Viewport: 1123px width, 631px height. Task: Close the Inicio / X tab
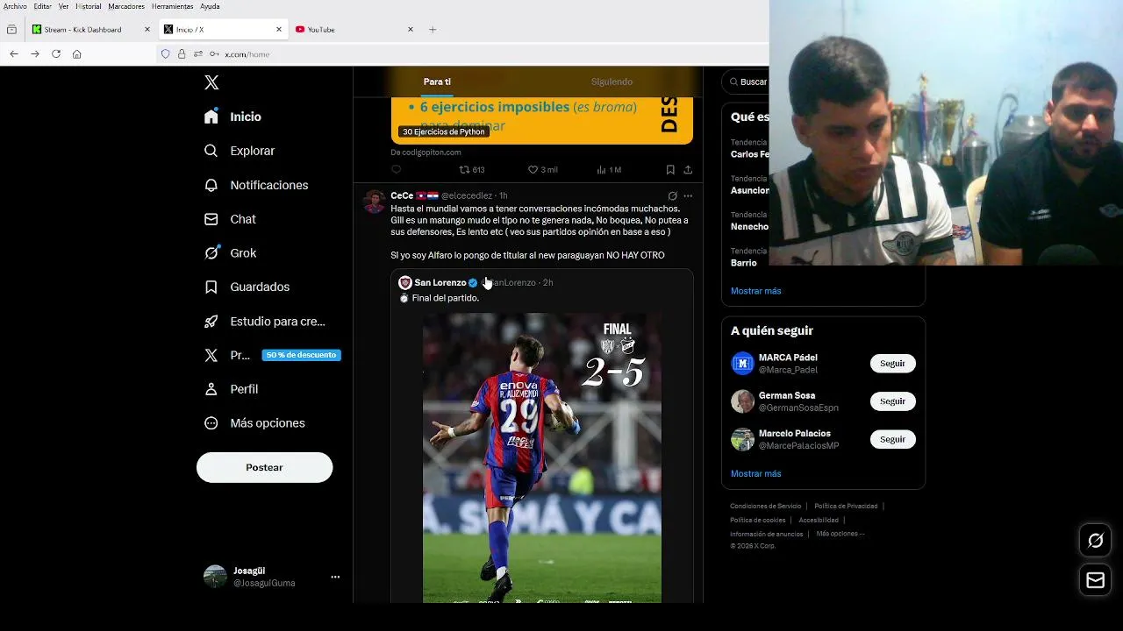click(279, 30)
